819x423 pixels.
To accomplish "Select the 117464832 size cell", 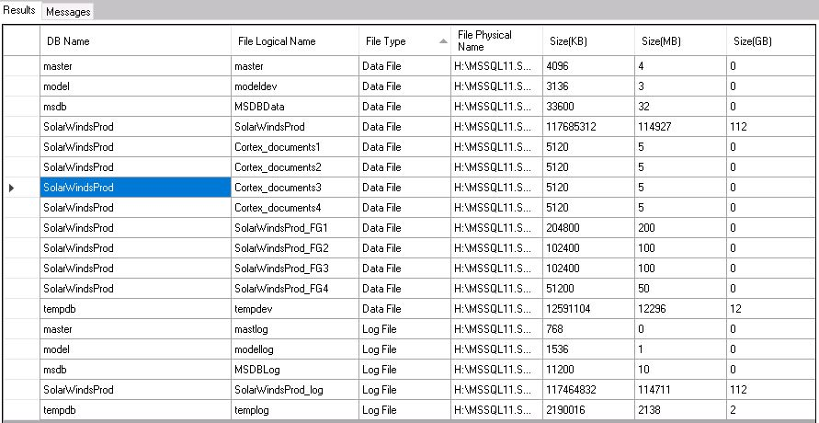I will tap(588, 390).
